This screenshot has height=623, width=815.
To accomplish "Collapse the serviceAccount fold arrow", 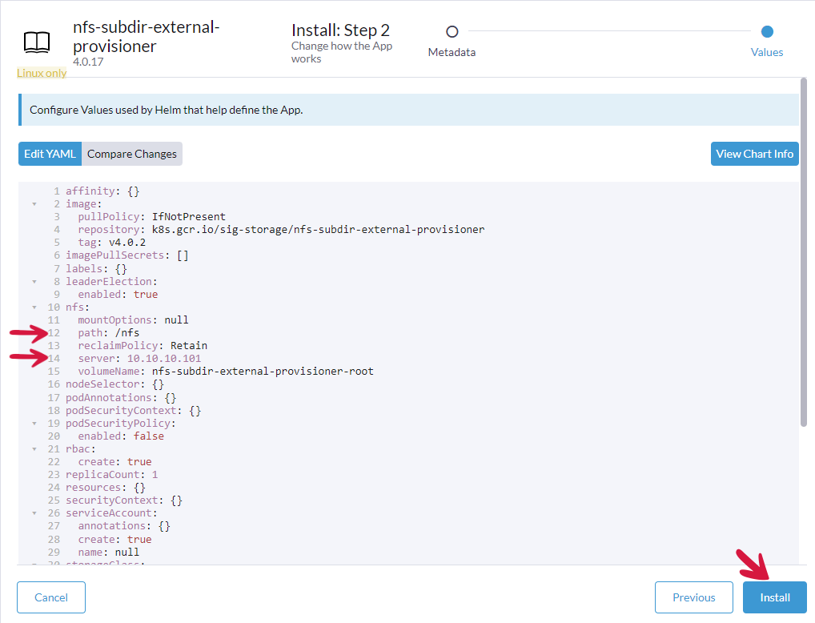I will click(34, 513).
